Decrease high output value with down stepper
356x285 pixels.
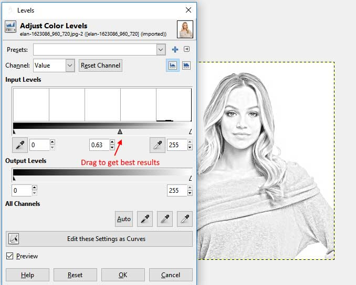coord(190,193)
